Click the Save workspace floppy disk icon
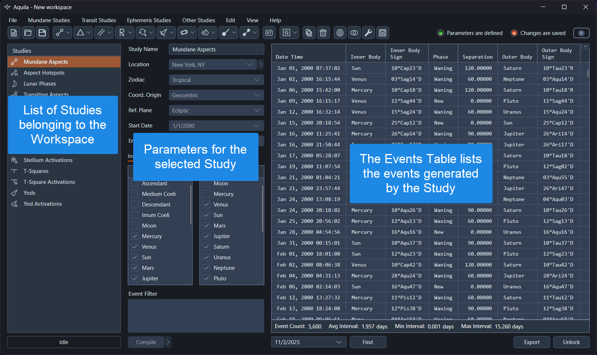Screen dimensions: 597x355 tap(42, 33)
